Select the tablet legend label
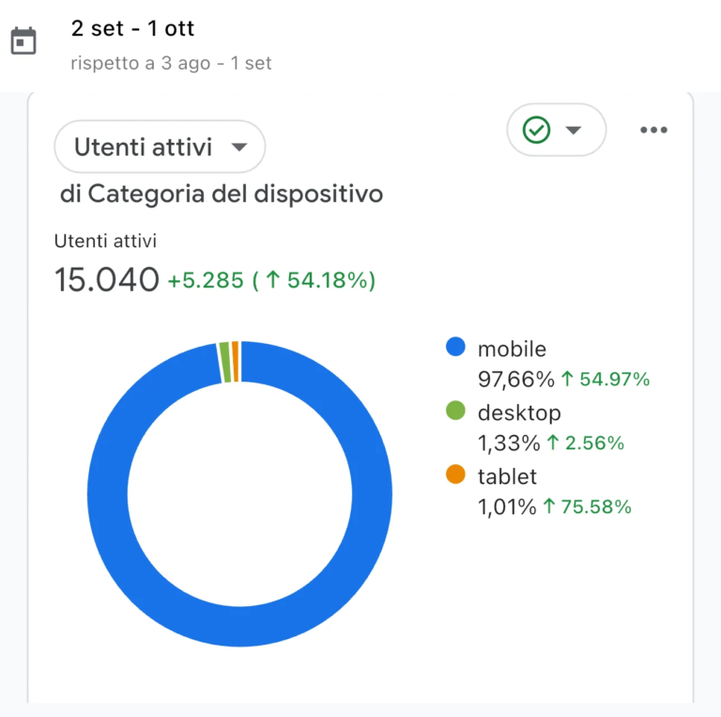The height and width of the screenshot is (717, 721). [x=507, y=476]
